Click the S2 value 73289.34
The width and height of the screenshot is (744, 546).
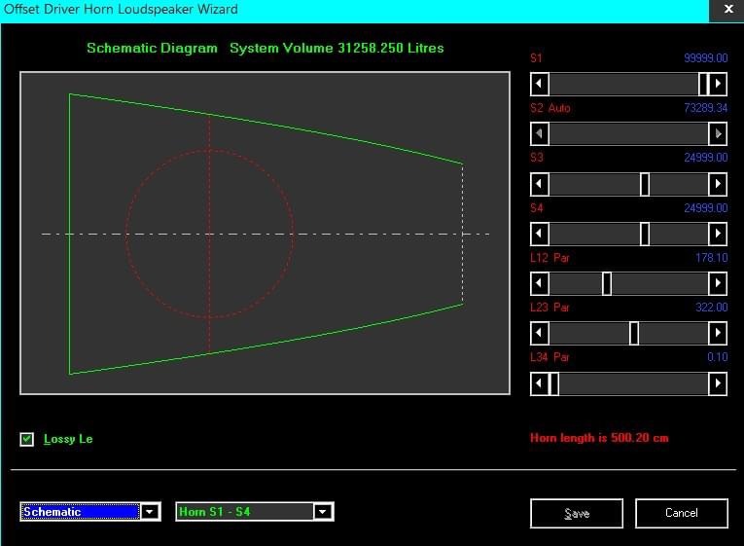click(705, 108)
